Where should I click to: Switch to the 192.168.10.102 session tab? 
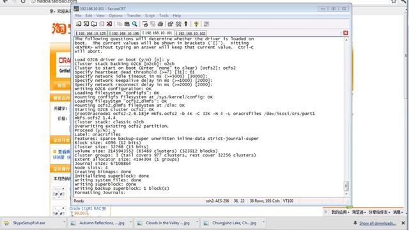tap(191, 33)
